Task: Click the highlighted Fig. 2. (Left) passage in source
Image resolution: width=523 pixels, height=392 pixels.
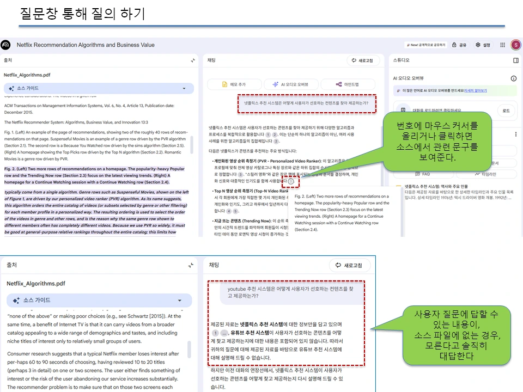Action: [x=94, y=175]
